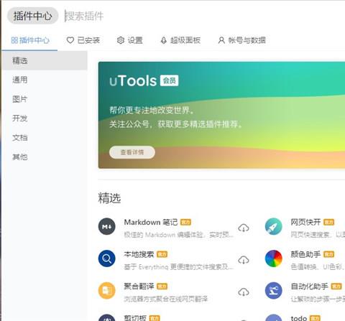
Task: Click the 本地搜索 plugin description
Action: tap(179, 266)
